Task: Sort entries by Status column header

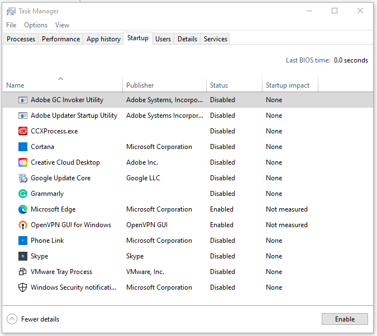Action: [x=219, y=85]
